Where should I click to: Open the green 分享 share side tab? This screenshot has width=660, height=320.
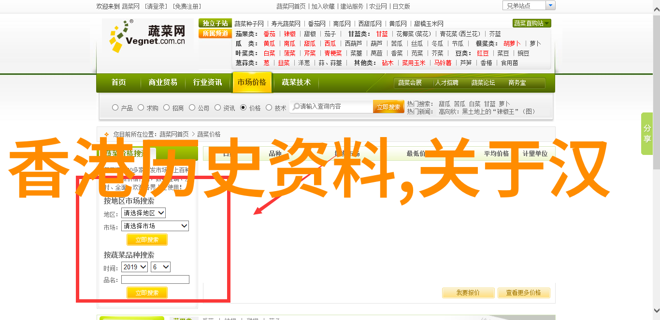click(646, 134)
